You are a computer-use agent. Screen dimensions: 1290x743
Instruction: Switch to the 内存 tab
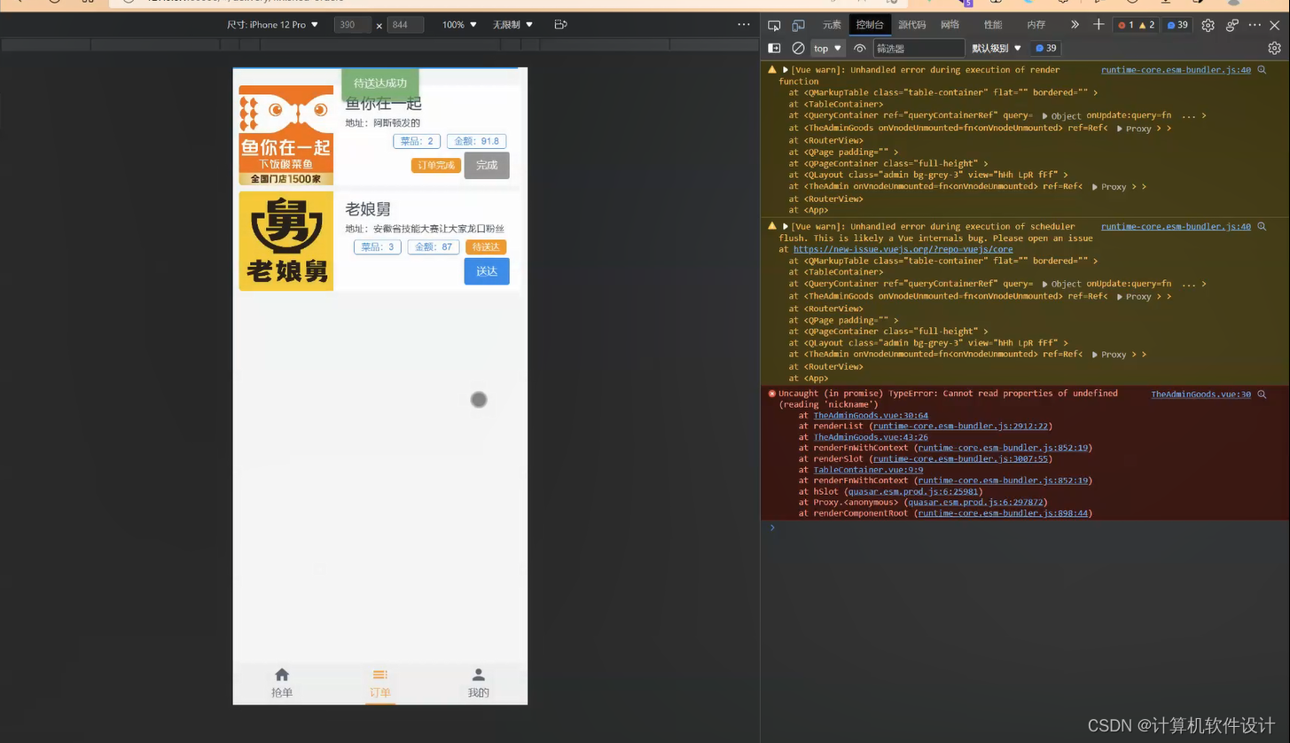1036,25
